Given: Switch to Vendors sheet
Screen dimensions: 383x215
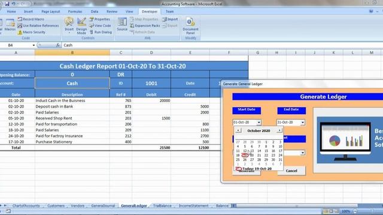Looking at the screenshot, I should pyautogui.click(x=77, y=205).
